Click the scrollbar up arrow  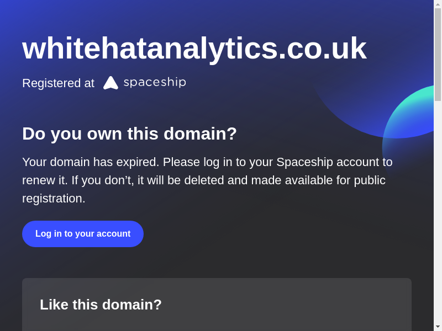(438, 4)
